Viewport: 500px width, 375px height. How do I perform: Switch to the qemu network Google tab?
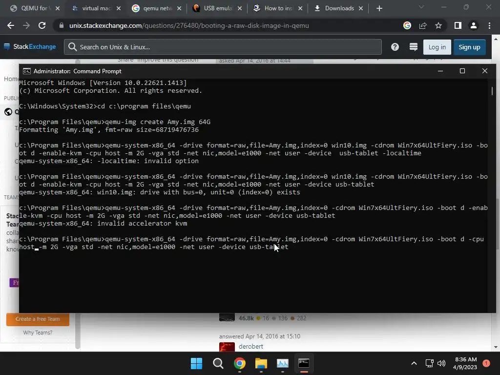click(x=157, y=8)
